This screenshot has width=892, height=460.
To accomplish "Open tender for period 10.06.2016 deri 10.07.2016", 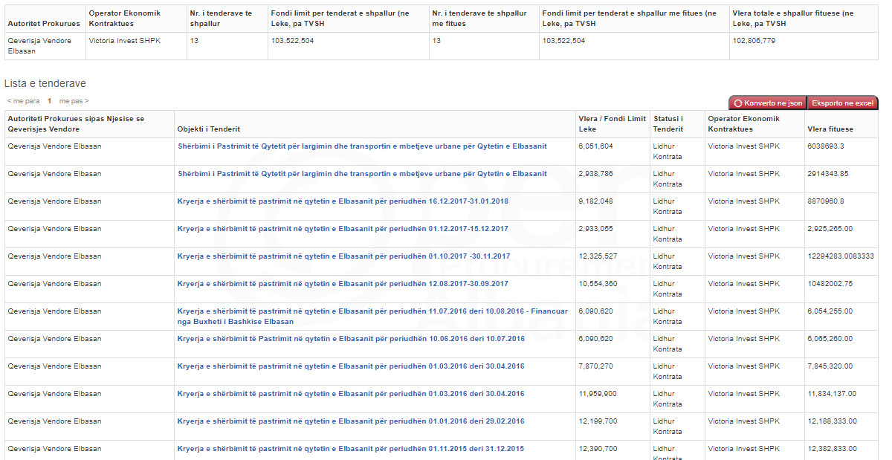I will 351,339.
